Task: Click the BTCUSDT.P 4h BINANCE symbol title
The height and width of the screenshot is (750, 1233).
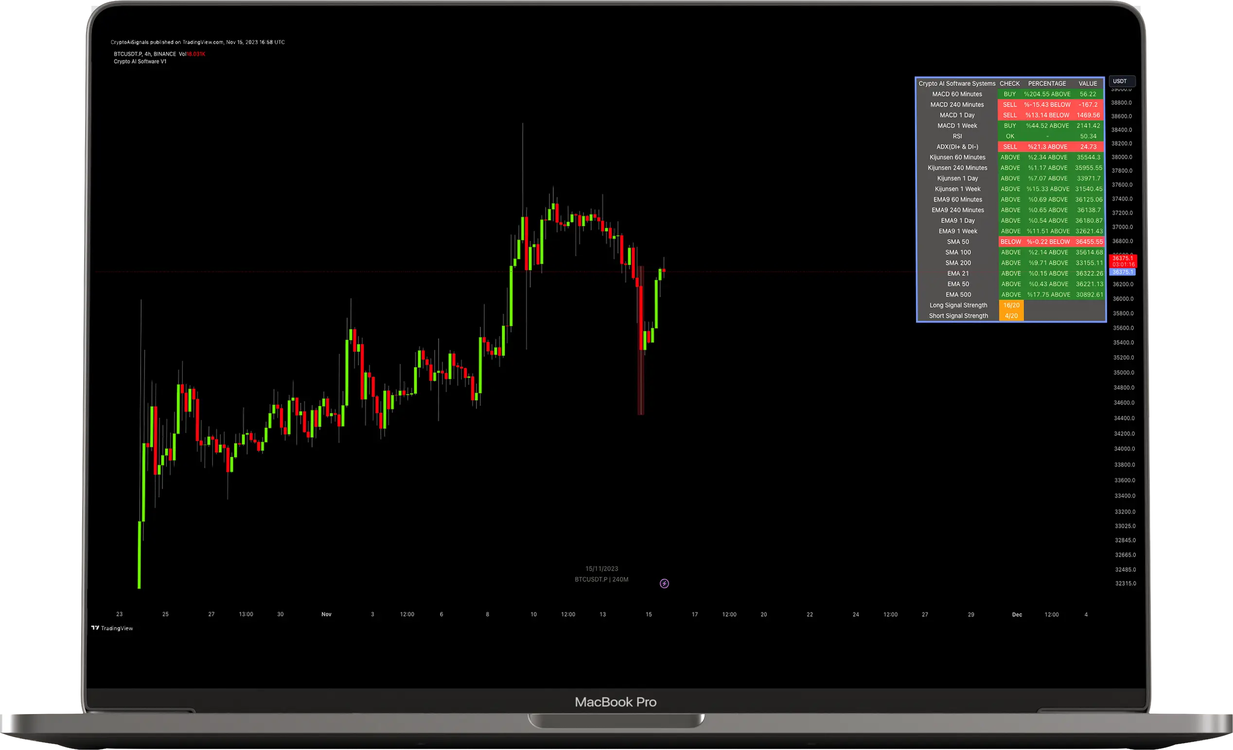Action: click(144, 54)
